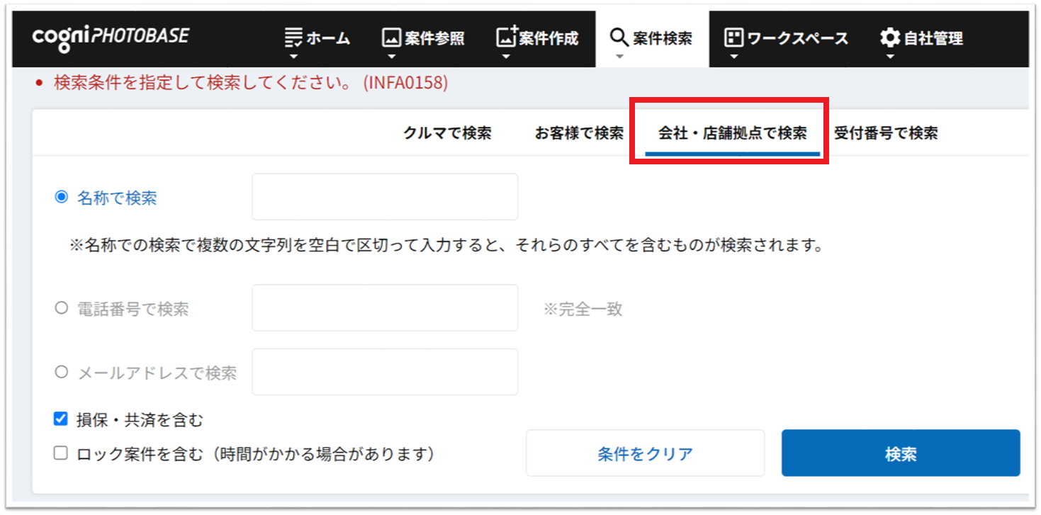The width and height of the screenshot is (1041, 515).
Task: Switch to the クルマで検索 tab
Action: click(x=446, y=132)
